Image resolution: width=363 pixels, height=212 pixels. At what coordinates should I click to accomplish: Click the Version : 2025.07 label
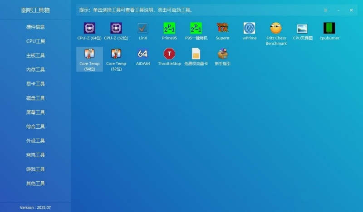click(x=35, y=207)
